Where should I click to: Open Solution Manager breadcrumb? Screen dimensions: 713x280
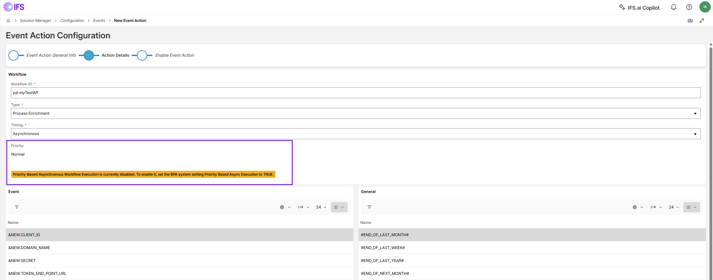coord(35,21)
